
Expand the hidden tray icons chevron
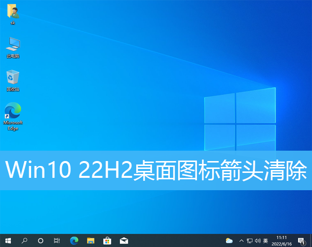(241, 241)
